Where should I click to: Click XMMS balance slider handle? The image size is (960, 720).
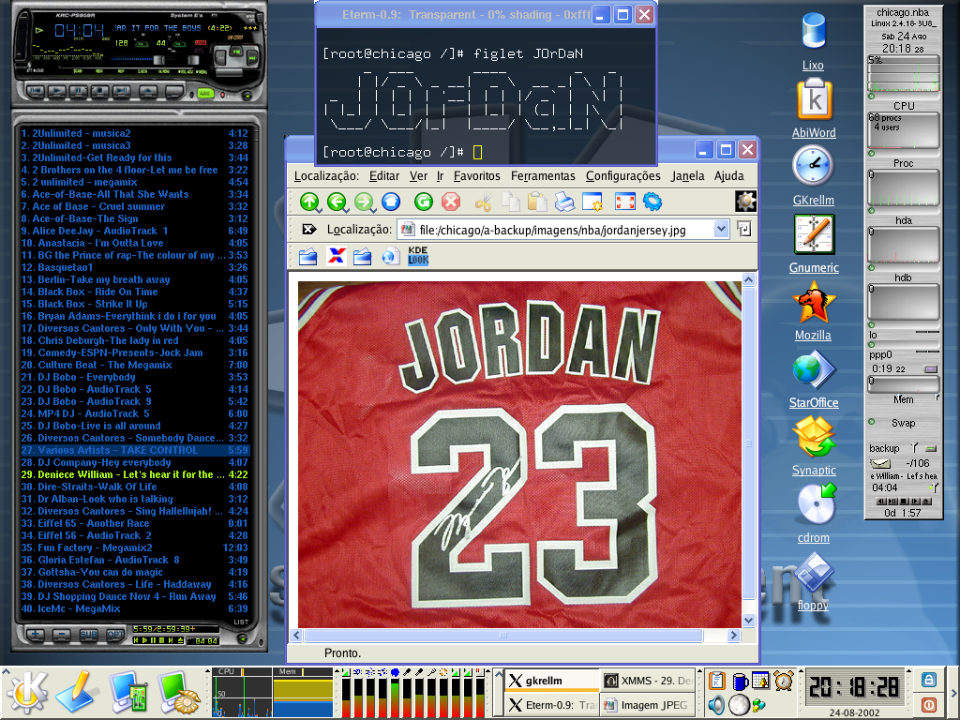[x=194, y=60]
